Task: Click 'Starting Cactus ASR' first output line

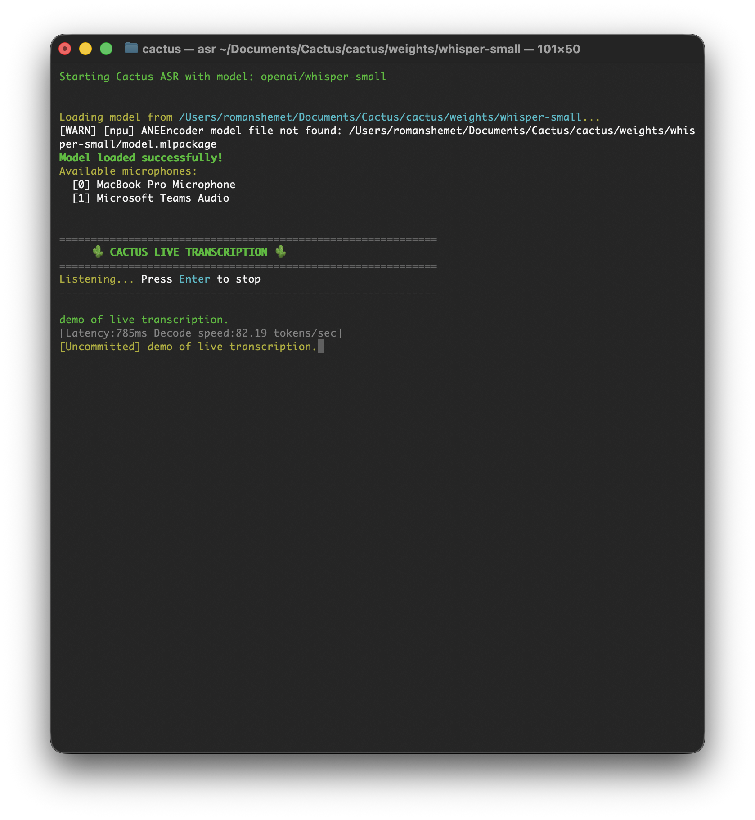Action: (222, 77)
